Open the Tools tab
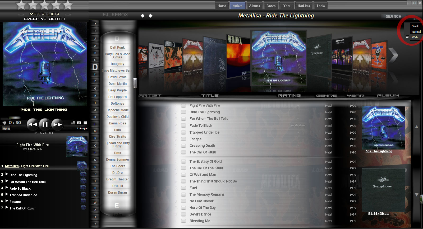 click(321, 6)
